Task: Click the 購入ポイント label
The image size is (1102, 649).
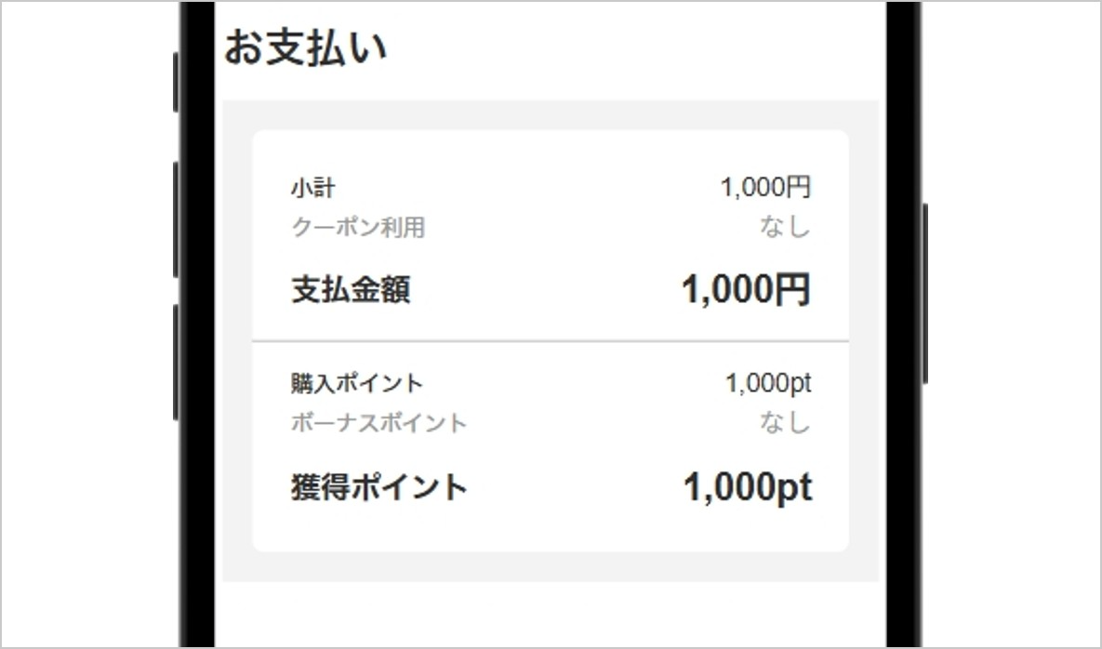Action: tap(356, 381)
